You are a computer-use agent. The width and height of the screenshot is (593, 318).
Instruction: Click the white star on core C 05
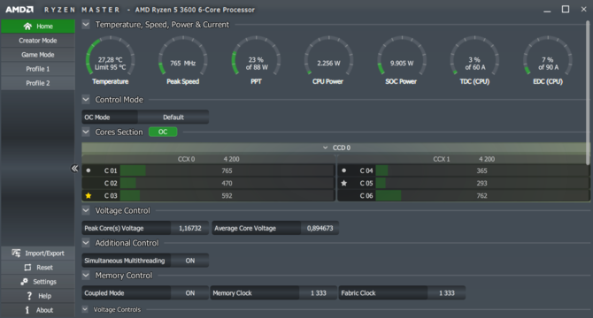[343, 183]
